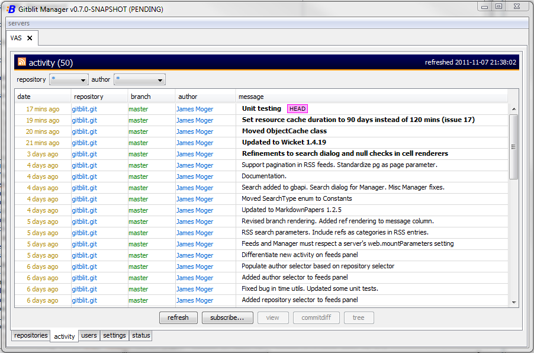Select the Updated to Wicket 1.4.19 commit

point(284,142)
